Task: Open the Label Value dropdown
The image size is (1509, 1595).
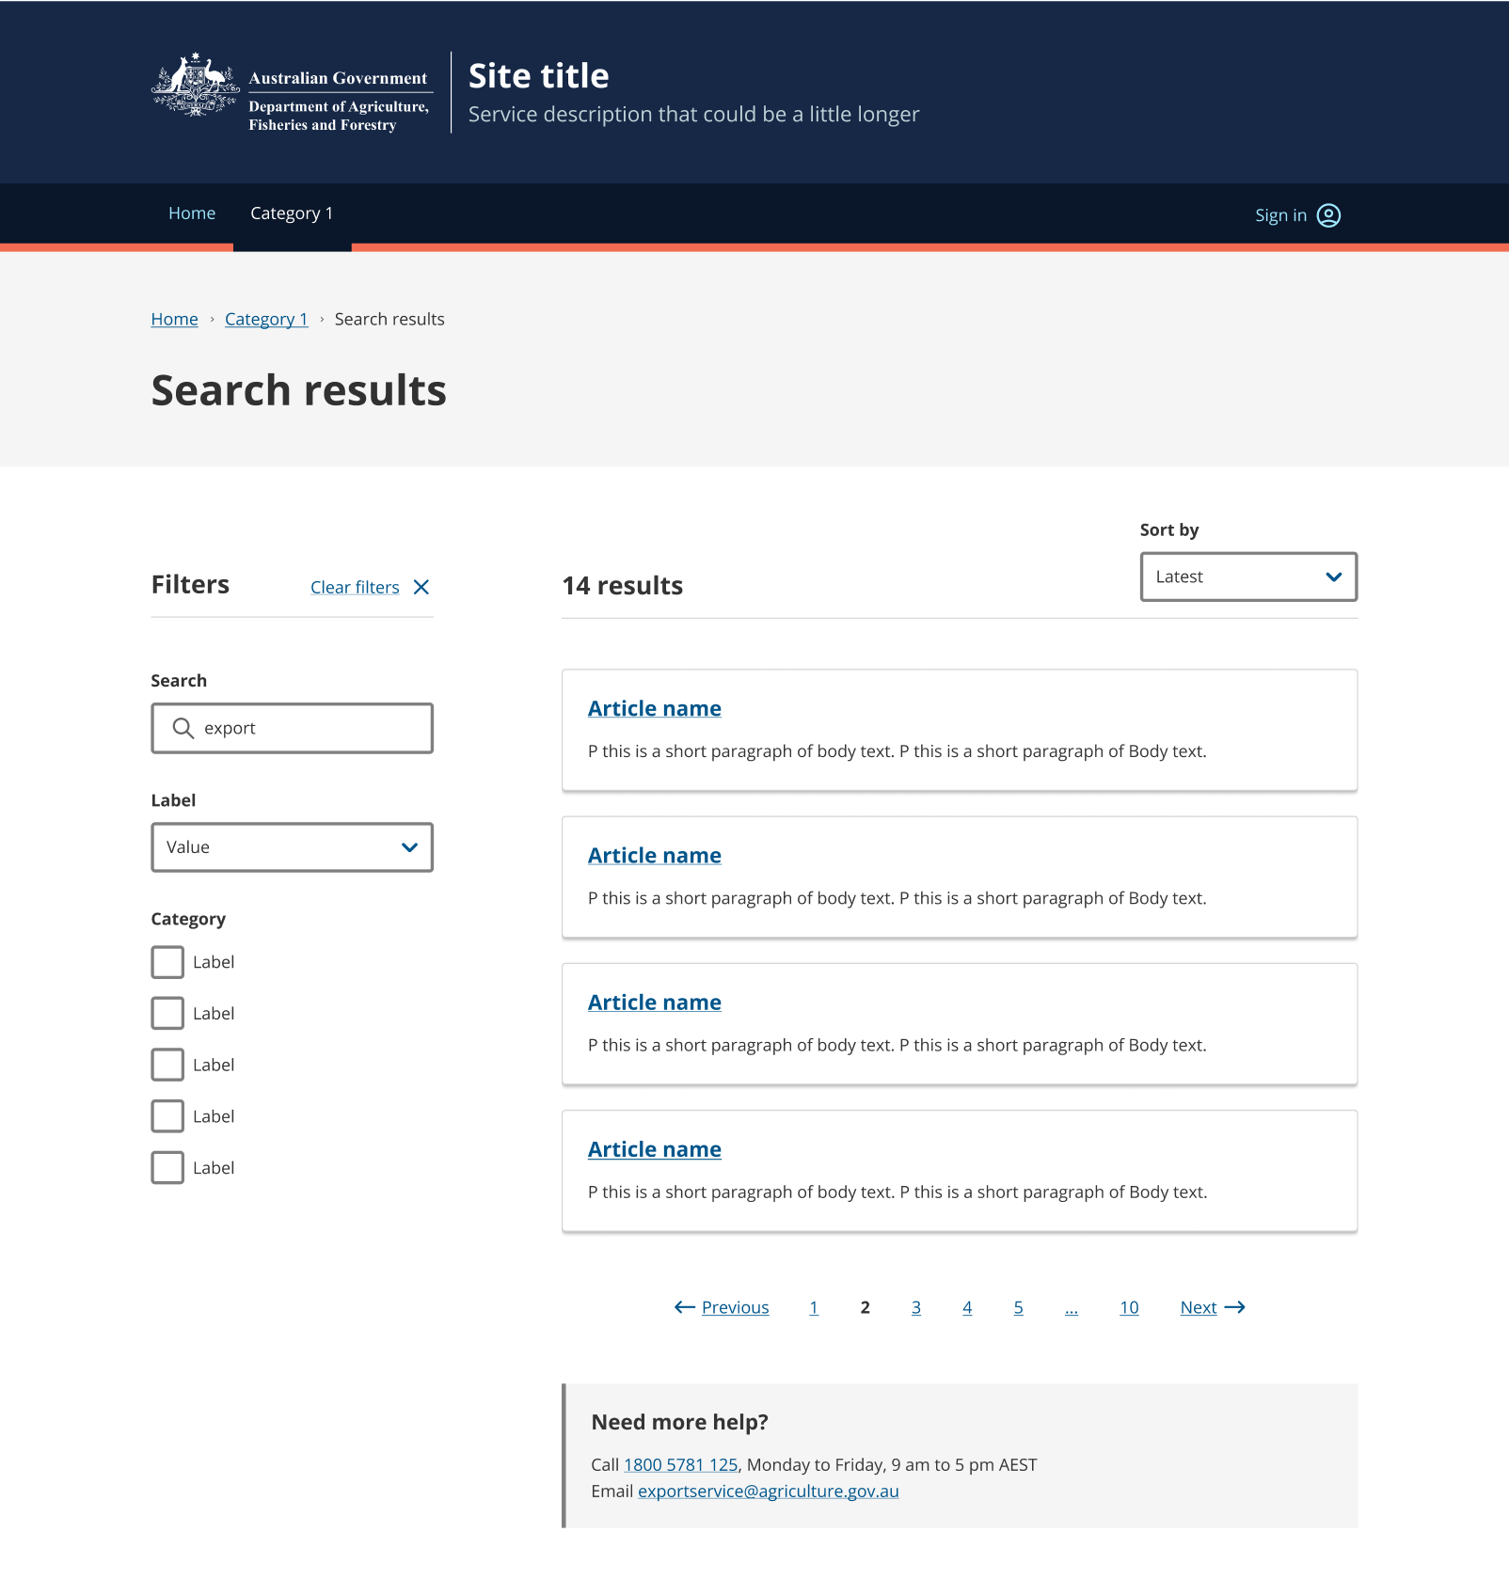Action: tap(292, 847)
